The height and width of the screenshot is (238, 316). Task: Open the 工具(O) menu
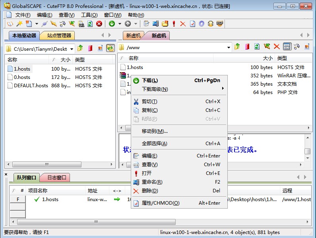point(89,15)
